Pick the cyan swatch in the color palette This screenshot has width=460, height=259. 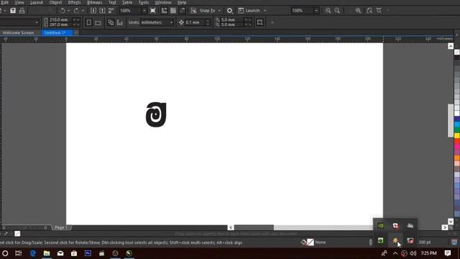(457, 124)
